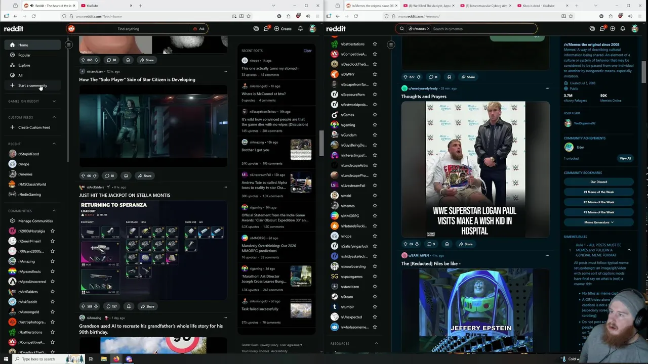This screenshot has width=648, height=364.
Task: Switch to We Killed The Acolyte tab
Action: coord(429,6)
